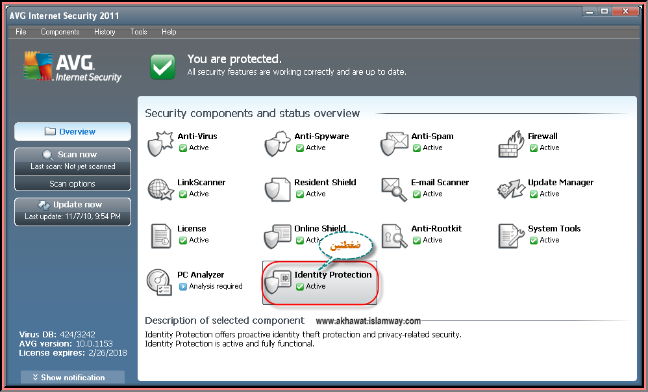Maximize the AVG Internet Security window
The image size is (648, 392).
tap(604, 12)
